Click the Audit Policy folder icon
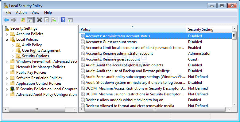The width and height of the screenshot is (240, 122). click(x=18, y=45)
